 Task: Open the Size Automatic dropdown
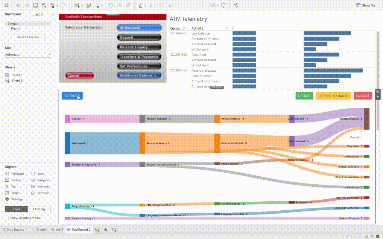(x=28, y=54)
